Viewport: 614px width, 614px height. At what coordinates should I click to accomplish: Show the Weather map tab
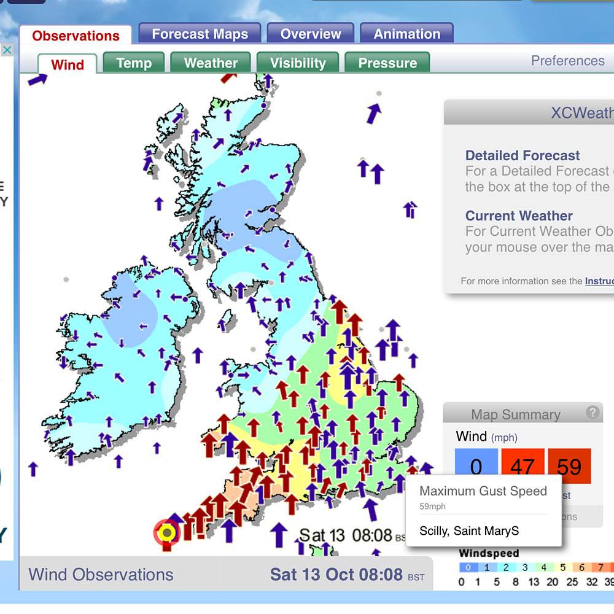pos(211,63)
